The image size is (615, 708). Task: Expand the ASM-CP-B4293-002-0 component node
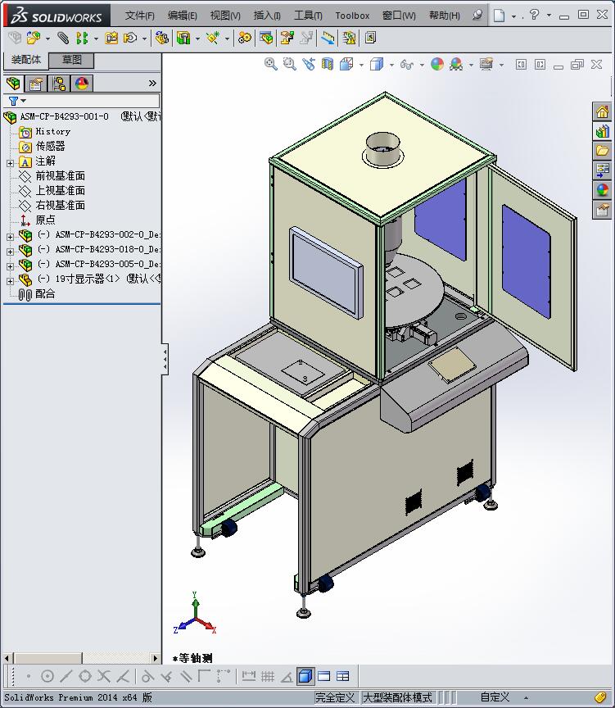pyautogui.click(x=10, y=237)
